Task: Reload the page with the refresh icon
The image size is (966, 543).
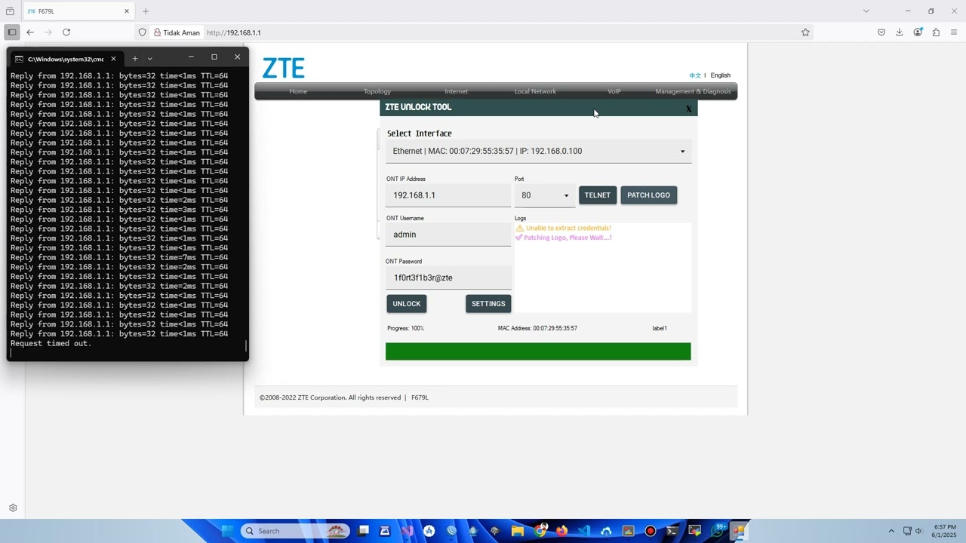Action: pyautogui.click(x=66, y=32)
